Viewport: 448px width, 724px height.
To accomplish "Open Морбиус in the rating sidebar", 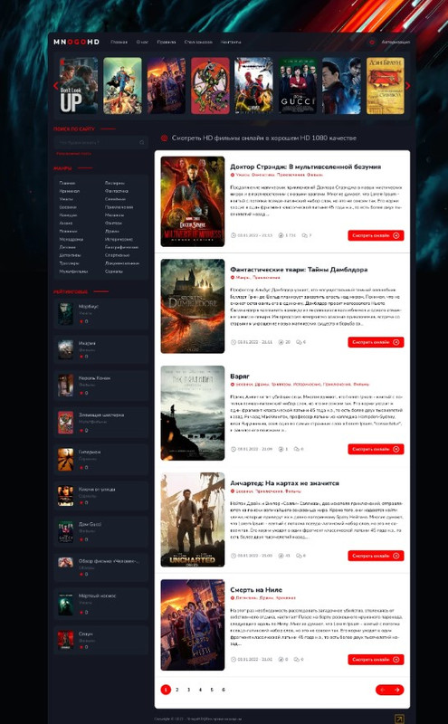I will (88, 306).
